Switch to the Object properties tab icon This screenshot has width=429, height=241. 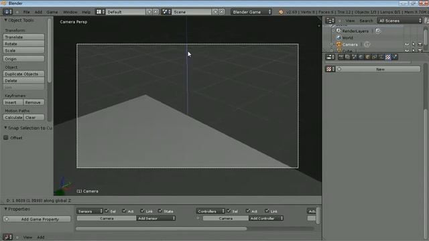[x=368, y=57]
